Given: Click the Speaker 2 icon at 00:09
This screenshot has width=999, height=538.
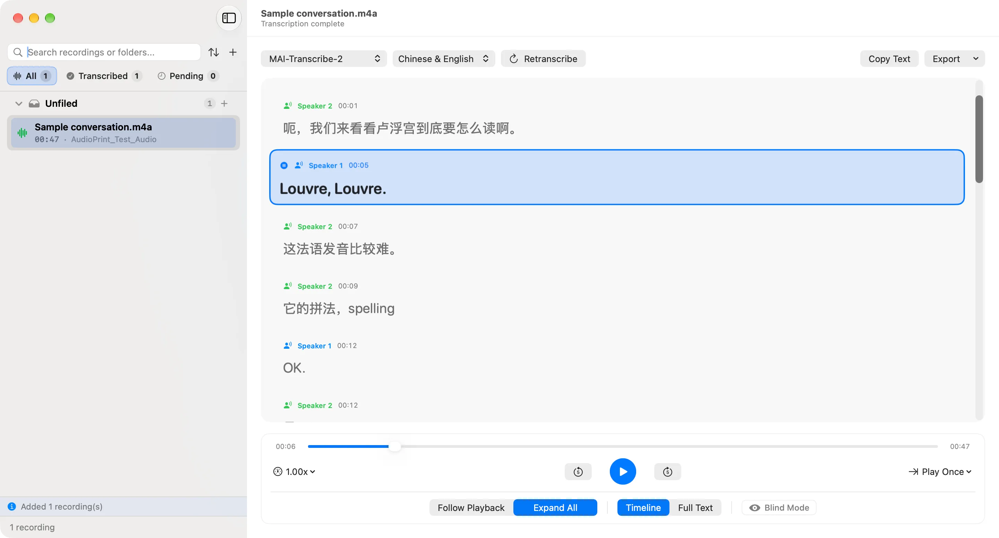Looking at the screenshot, I should click(287, 286).
